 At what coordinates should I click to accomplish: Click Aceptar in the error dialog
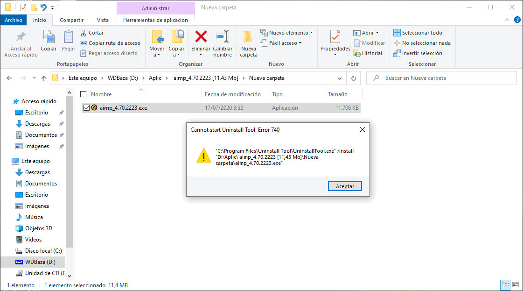tap(345, 186)
